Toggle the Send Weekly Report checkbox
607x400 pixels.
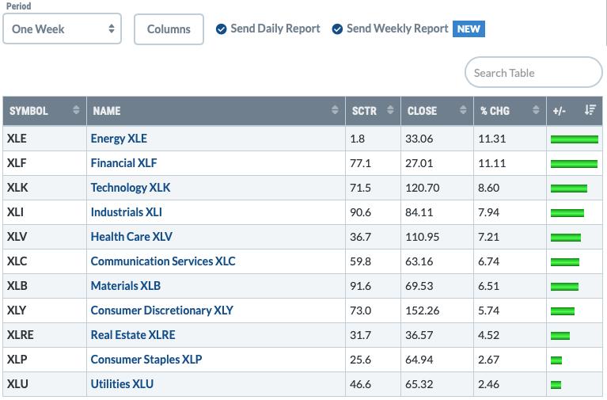coord(337,29)
